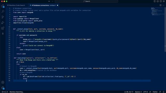
Task: Open notifications bell in status bar
Action: coord(164,92)
